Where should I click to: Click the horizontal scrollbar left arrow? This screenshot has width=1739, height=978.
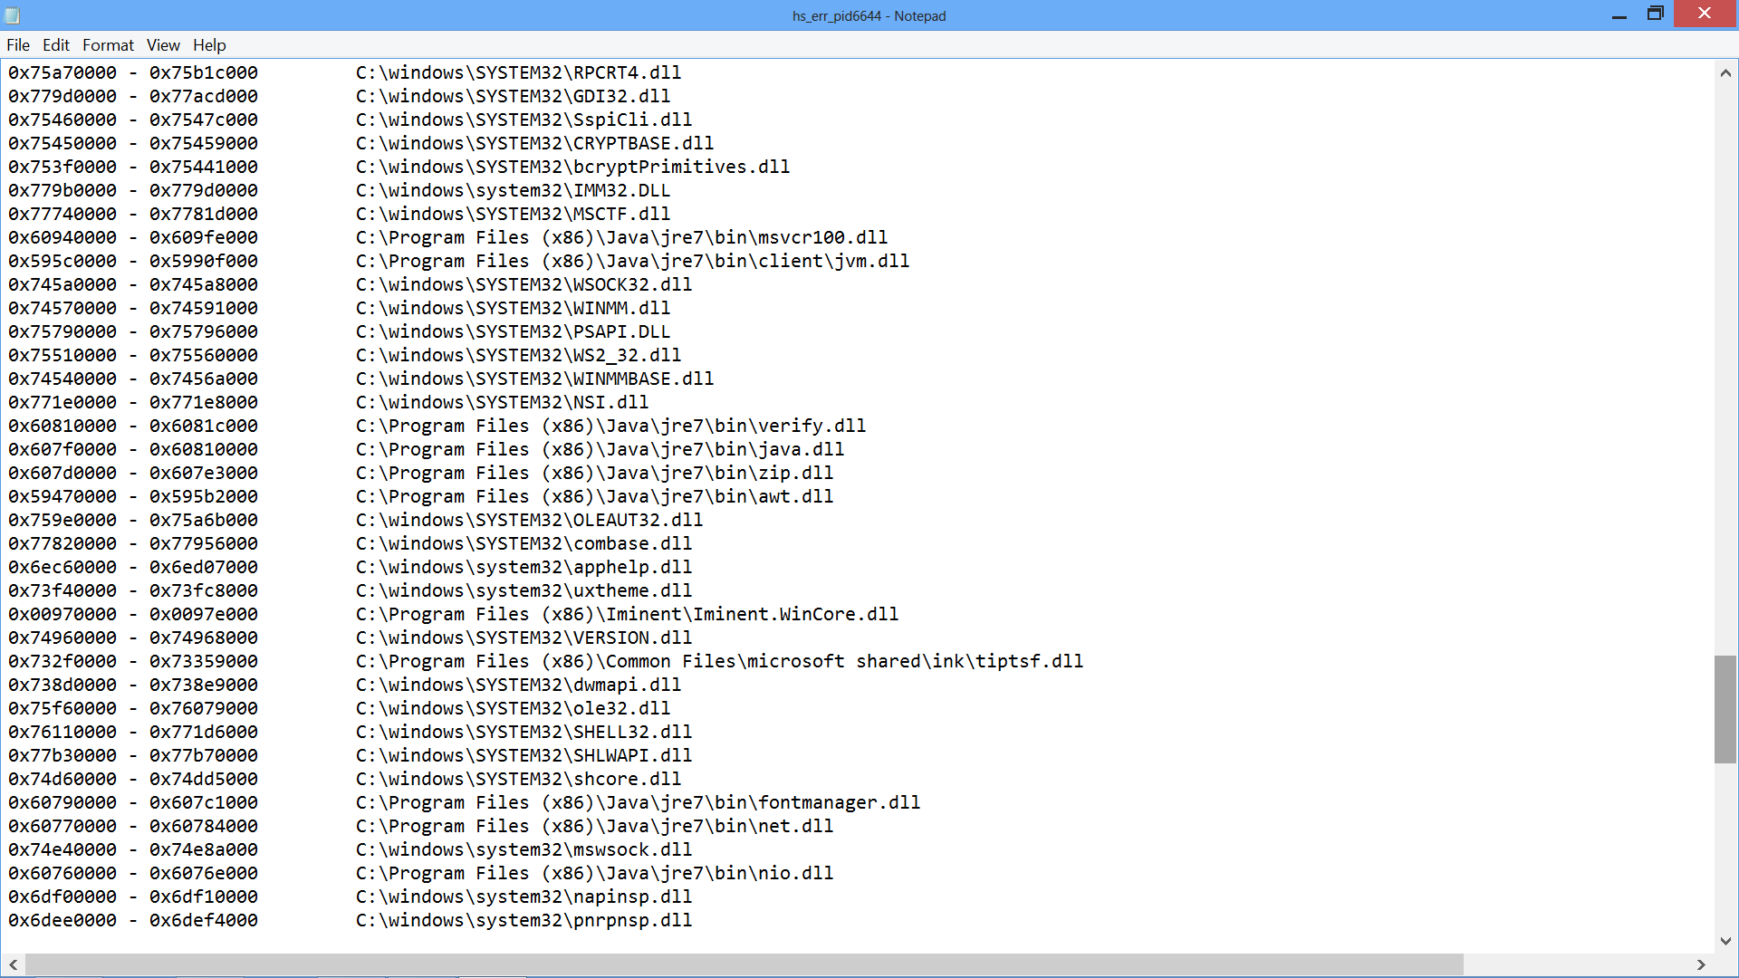[13, 965]
